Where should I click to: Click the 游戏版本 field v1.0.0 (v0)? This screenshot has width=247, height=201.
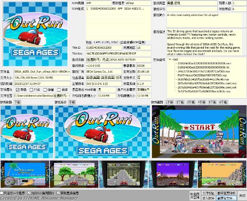104,66
